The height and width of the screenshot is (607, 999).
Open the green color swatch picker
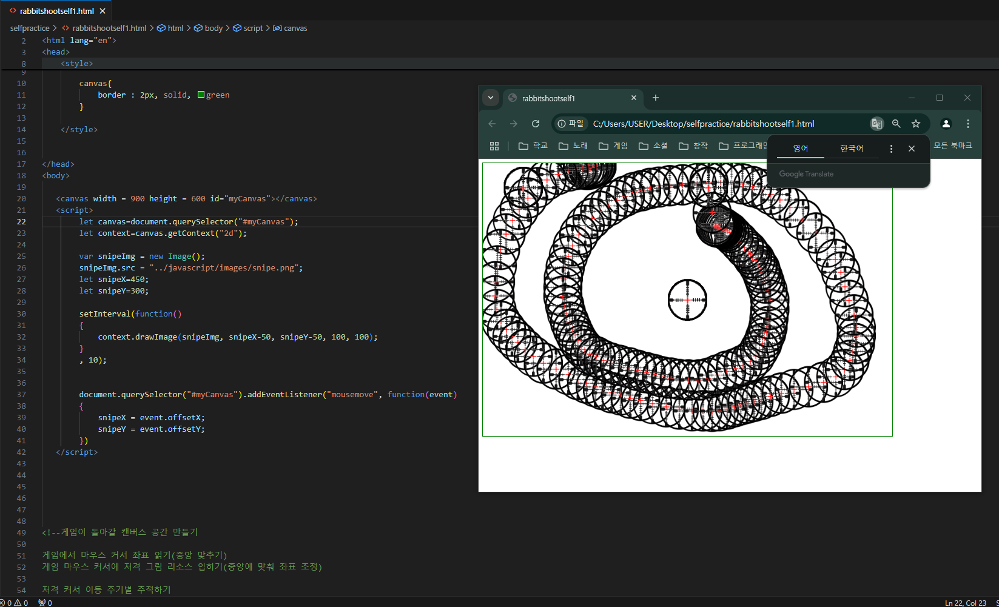(x=201, y=95)
